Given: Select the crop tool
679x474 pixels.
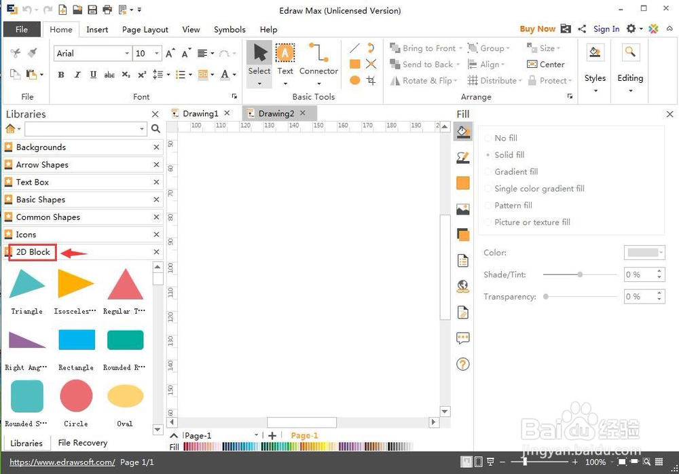Looking at the screenshot, I should coord(371,80).
